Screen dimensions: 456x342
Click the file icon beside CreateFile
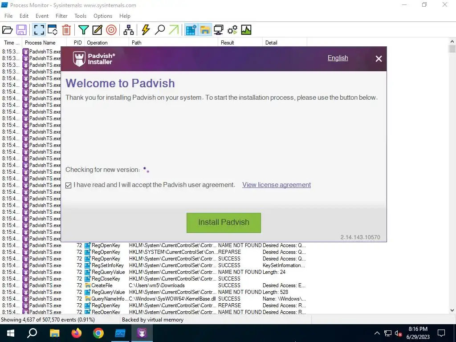coord(88,285)
